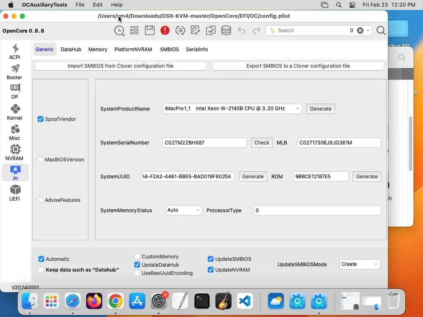The width and height of the screenshot is (423, 317).
Task: Open the UEFI sidebar section
Action: pos(15,193)
